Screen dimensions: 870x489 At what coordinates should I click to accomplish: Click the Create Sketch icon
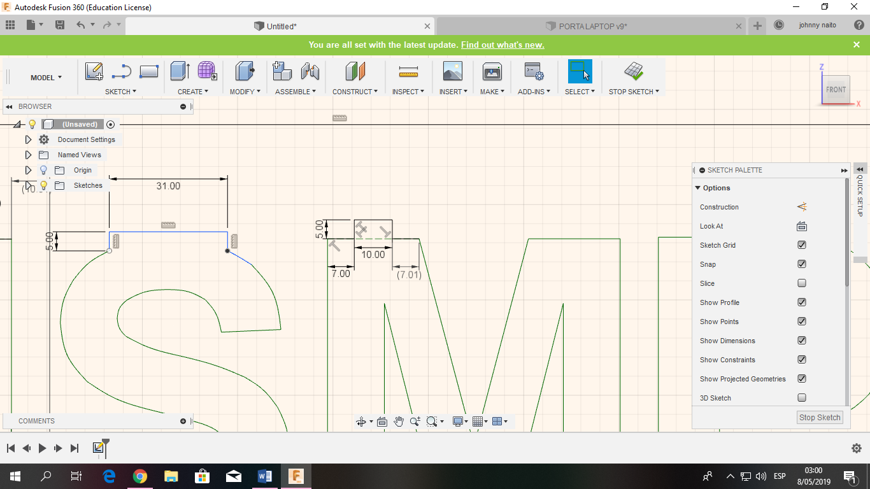(94, 71)
